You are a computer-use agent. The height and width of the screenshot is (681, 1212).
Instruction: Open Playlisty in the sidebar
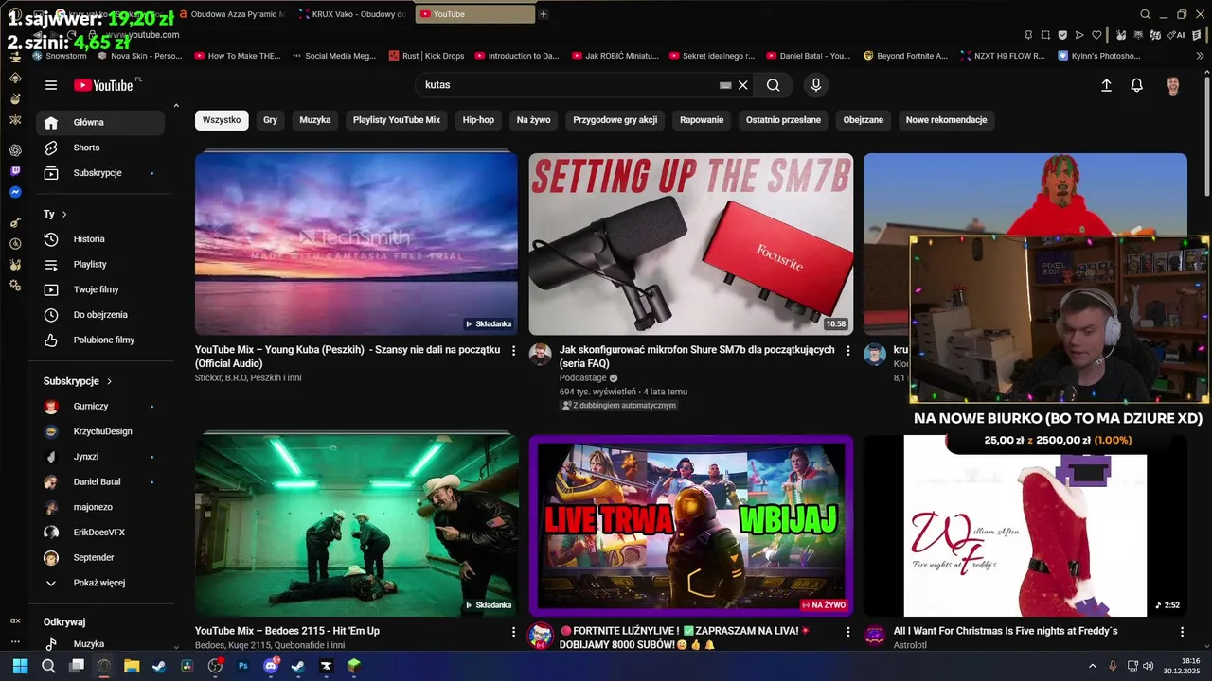click(x=100, y=264)
